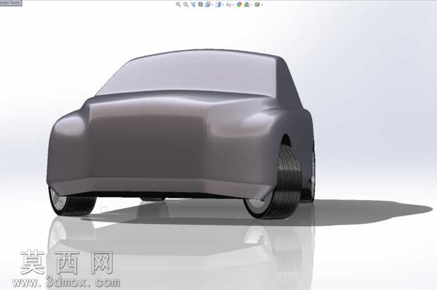The width and height of the screenshot is (437, 290).
Task: Click the Apply Scene icon
Action: pos(247,4)
